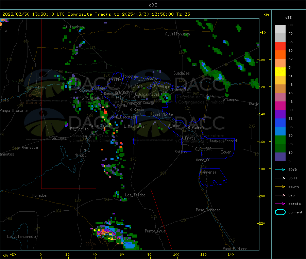
Task: Click the red reflectivity core near R_Caida
Action: coord(105,112)
